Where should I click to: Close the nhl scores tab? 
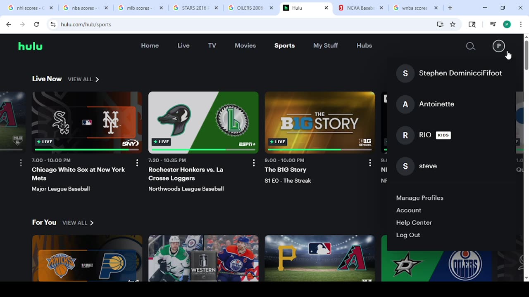pos(51,8)
